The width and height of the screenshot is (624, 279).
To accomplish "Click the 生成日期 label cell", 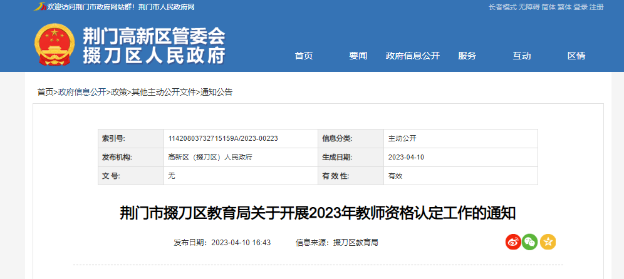I will [x=351, y=157].
